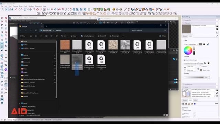Open Image menu in V-Ray Frame Buffer
The height and width of the screenshot is (124, 220).
coord(20,21)
